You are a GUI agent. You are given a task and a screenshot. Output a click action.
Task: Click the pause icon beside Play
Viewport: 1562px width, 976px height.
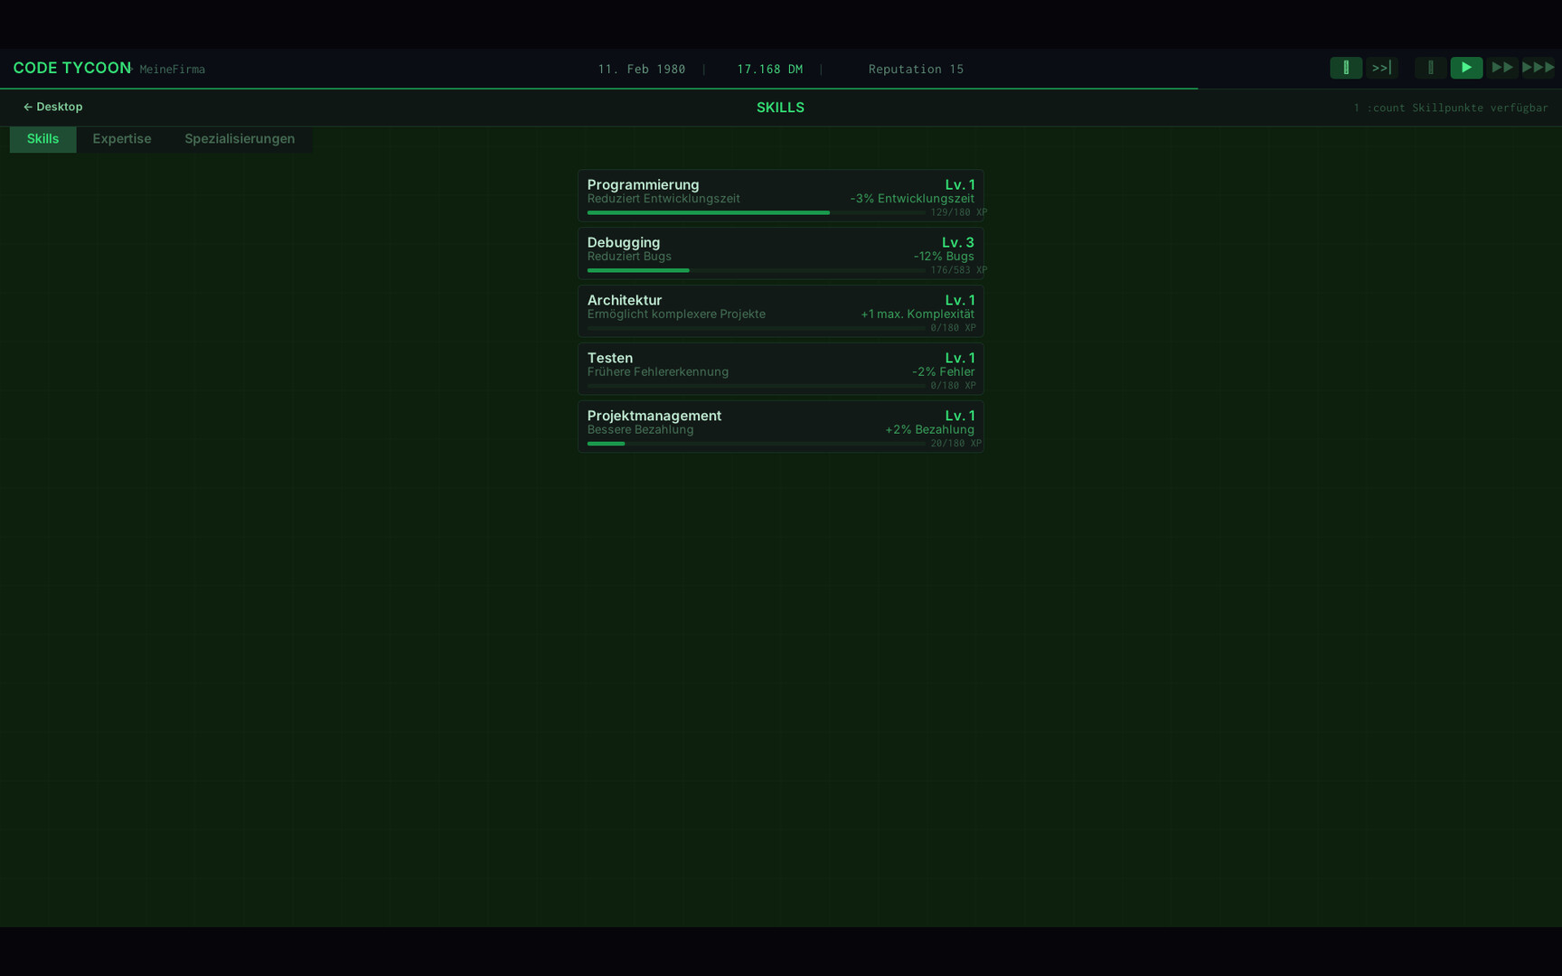pos(1430,67)
